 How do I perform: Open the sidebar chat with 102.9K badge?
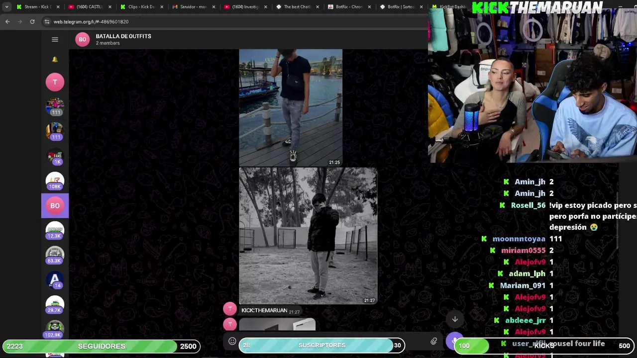point(55,329)
